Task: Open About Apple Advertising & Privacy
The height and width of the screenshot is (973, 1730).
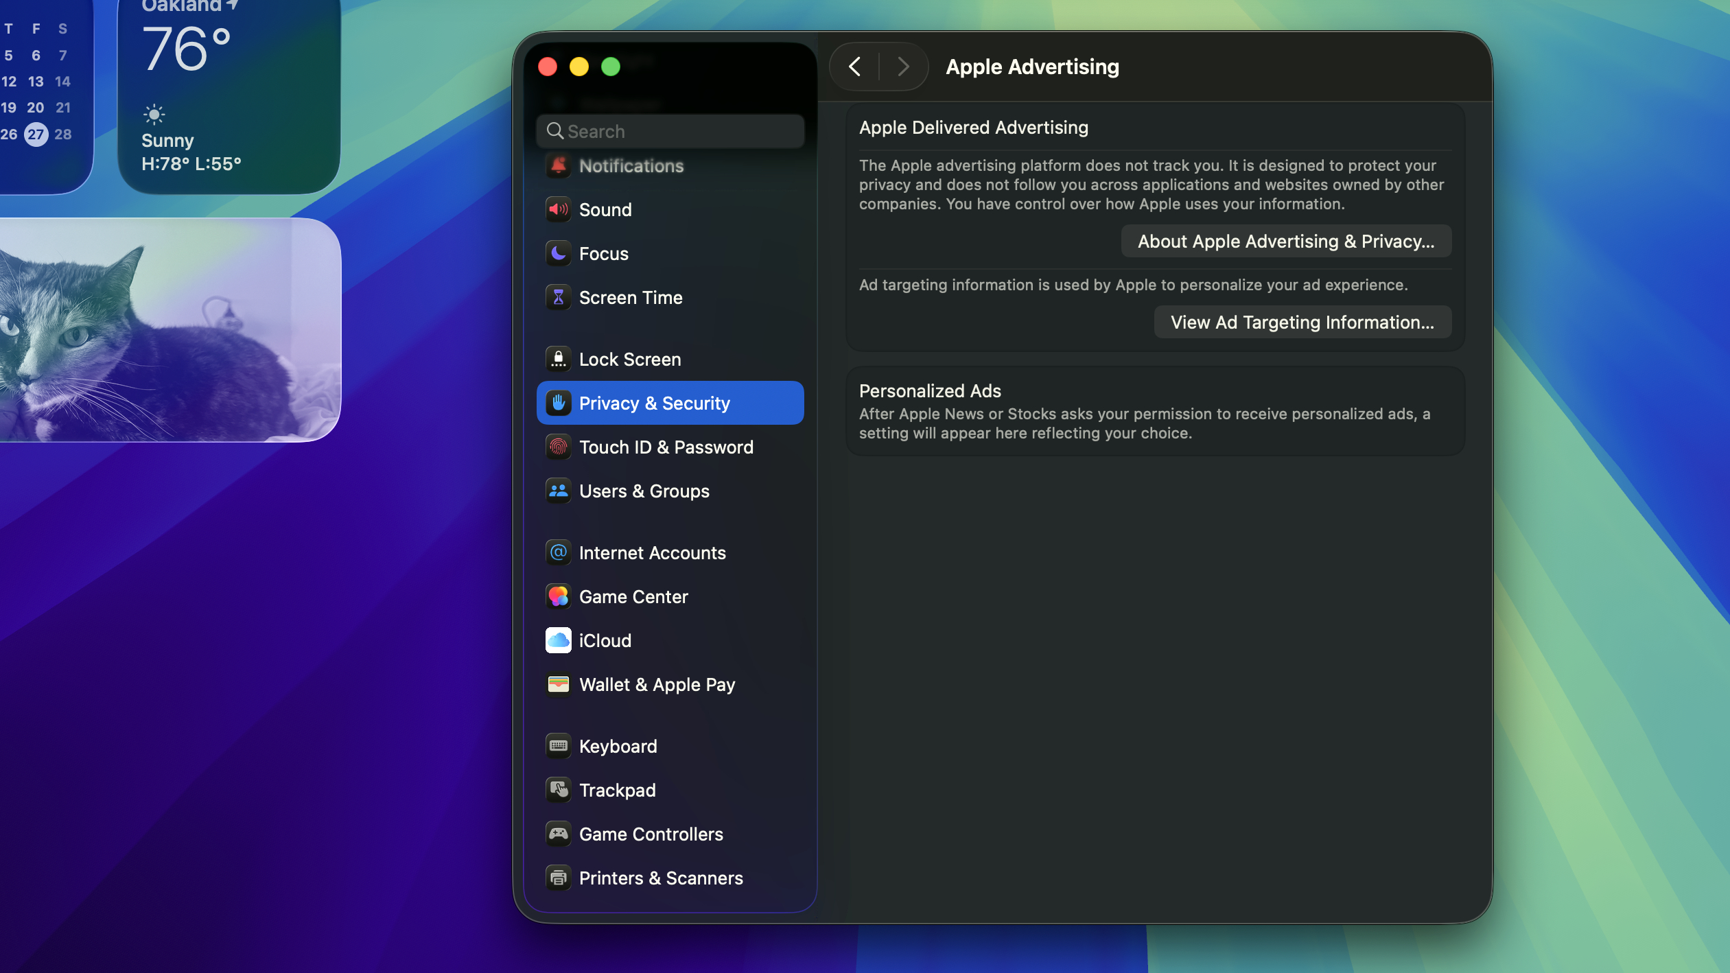Action: [1285, 242]
